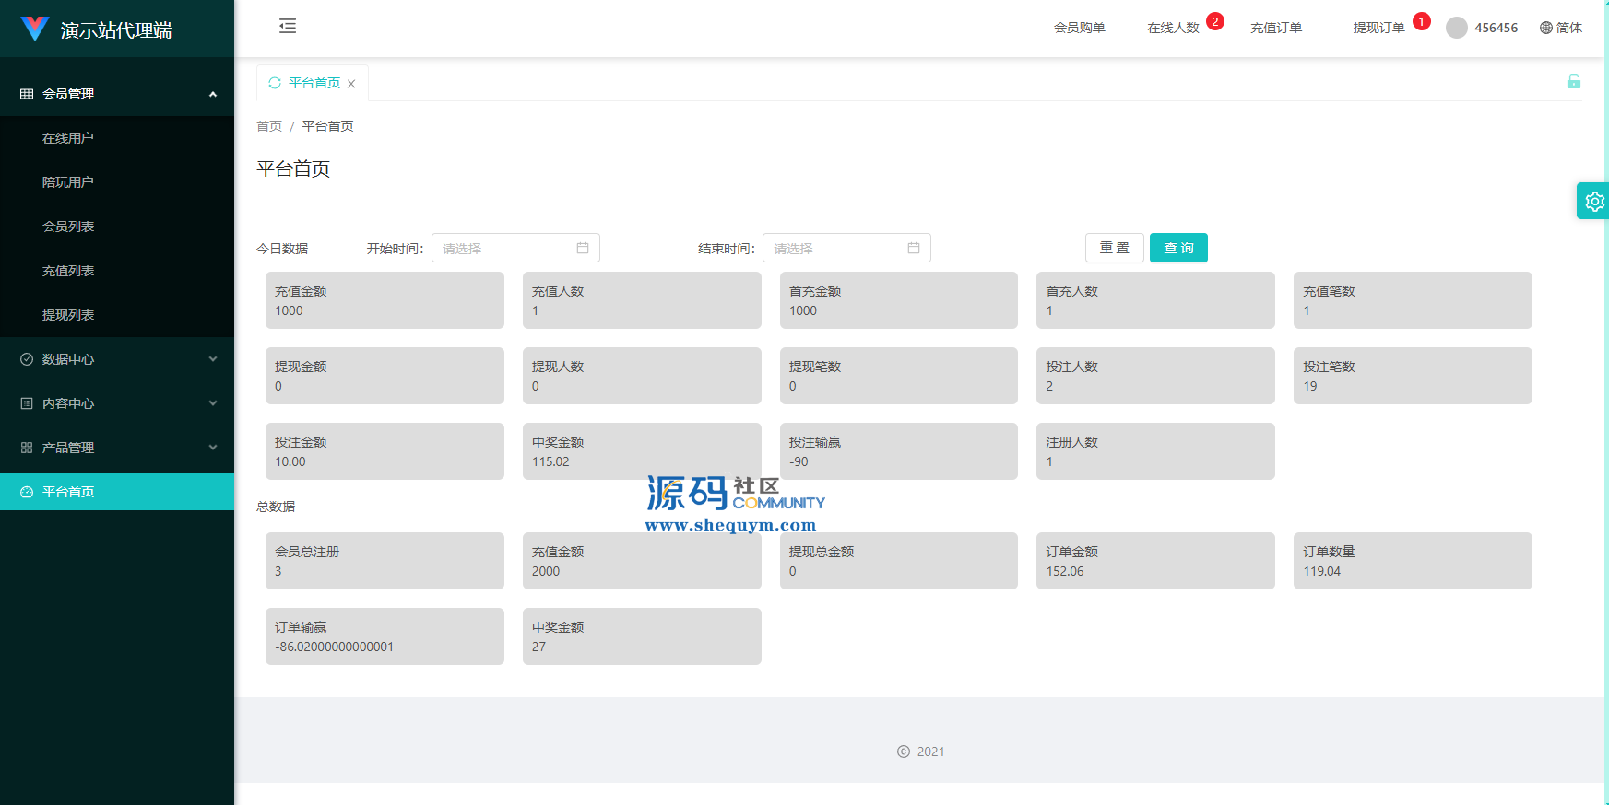Open the teal settings gear panel
This screenshot has width=1609, height=805.
[1594, 201]
